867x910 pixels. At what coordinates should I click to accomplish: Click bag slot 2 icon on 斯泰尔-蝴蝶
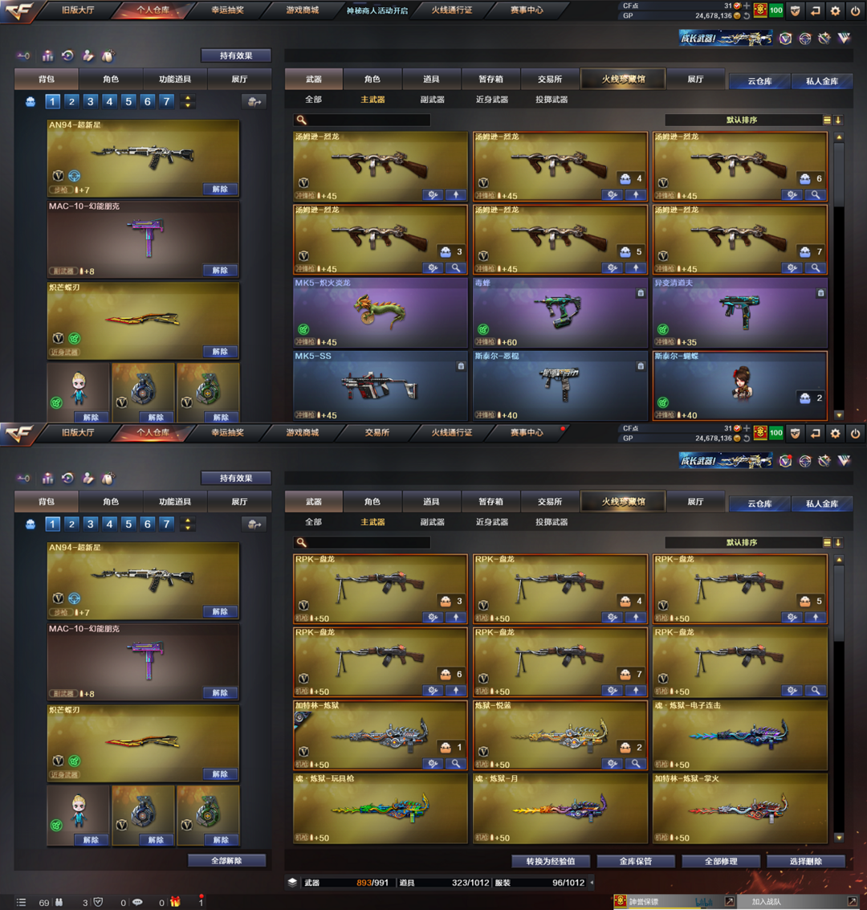tap(805, 398)
